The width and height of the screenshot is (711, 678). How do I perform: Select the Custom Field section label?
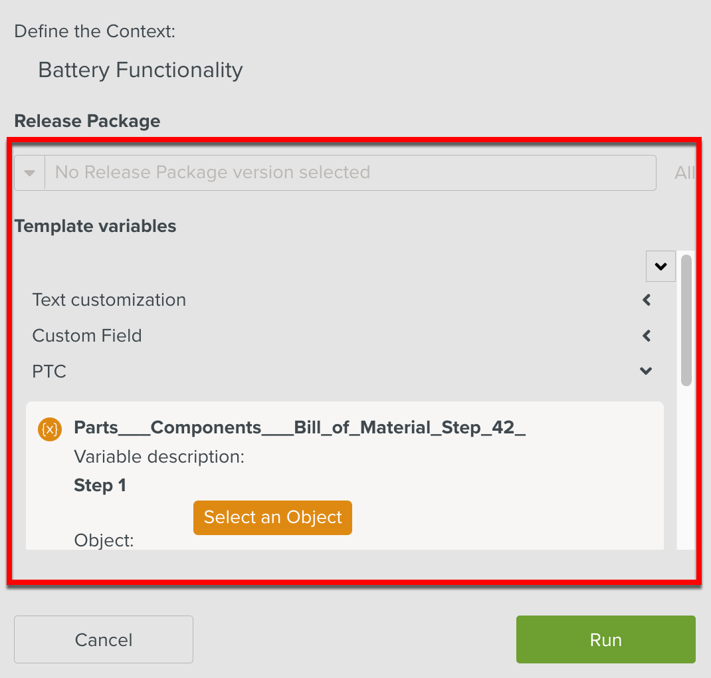point(87,336)
